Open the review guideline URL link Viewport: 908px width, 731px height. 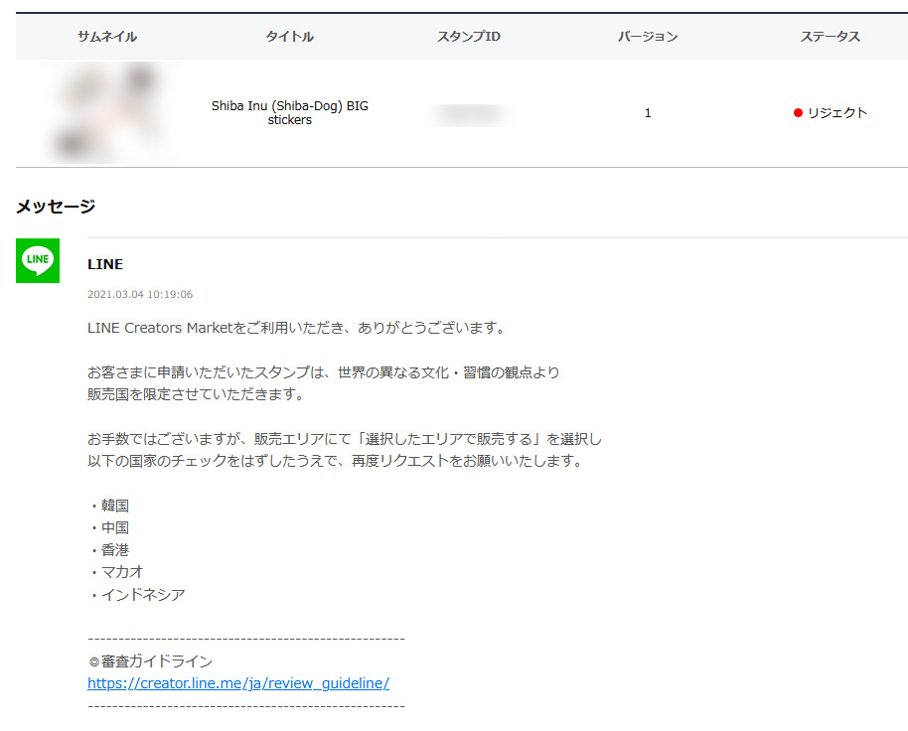(238, 683)
